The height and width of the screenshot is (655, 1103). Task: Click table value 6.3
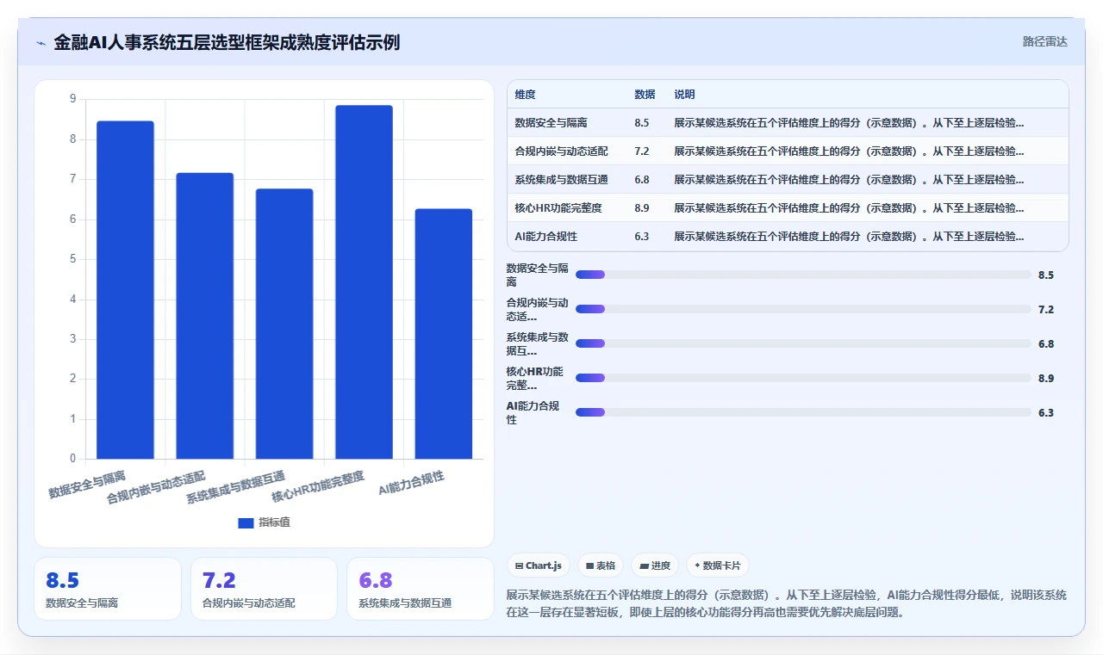(x=641, y=237)
